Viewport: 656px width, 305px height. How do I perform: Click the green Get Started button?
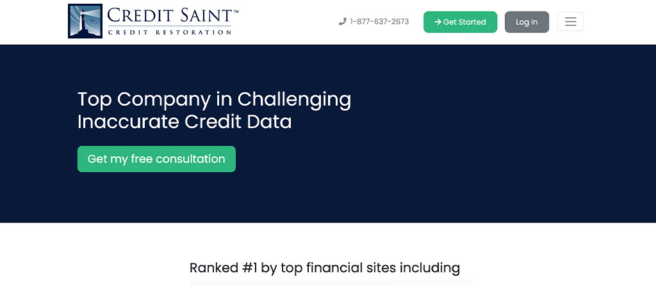[x=460, y=22]
